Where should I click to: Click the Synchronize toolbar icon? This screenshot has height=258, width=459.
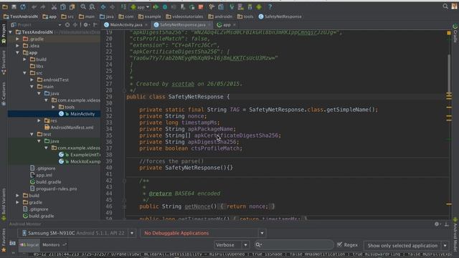tap(23, 6)
